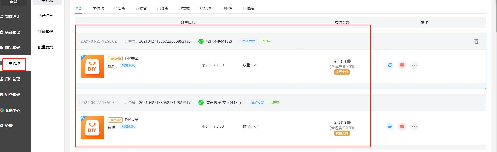Switch to 待发货 tab
The image size is (497, 152).
pyautogui.click(x=120, y=8)
